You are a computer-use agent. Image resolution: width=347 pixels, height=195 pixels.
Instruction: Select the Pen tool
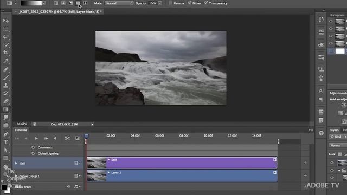(6, 134)
